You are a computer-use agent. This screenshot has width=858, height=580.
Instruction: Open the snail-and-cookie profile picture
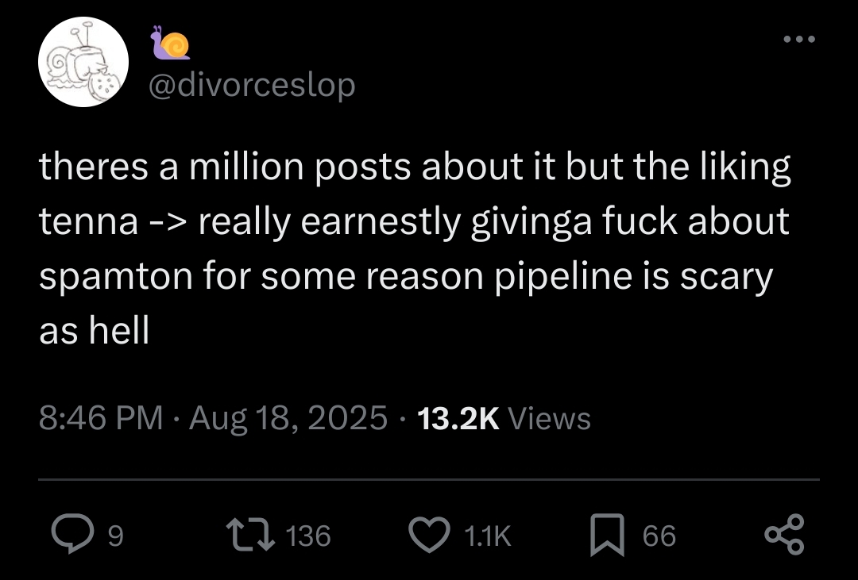83,61
